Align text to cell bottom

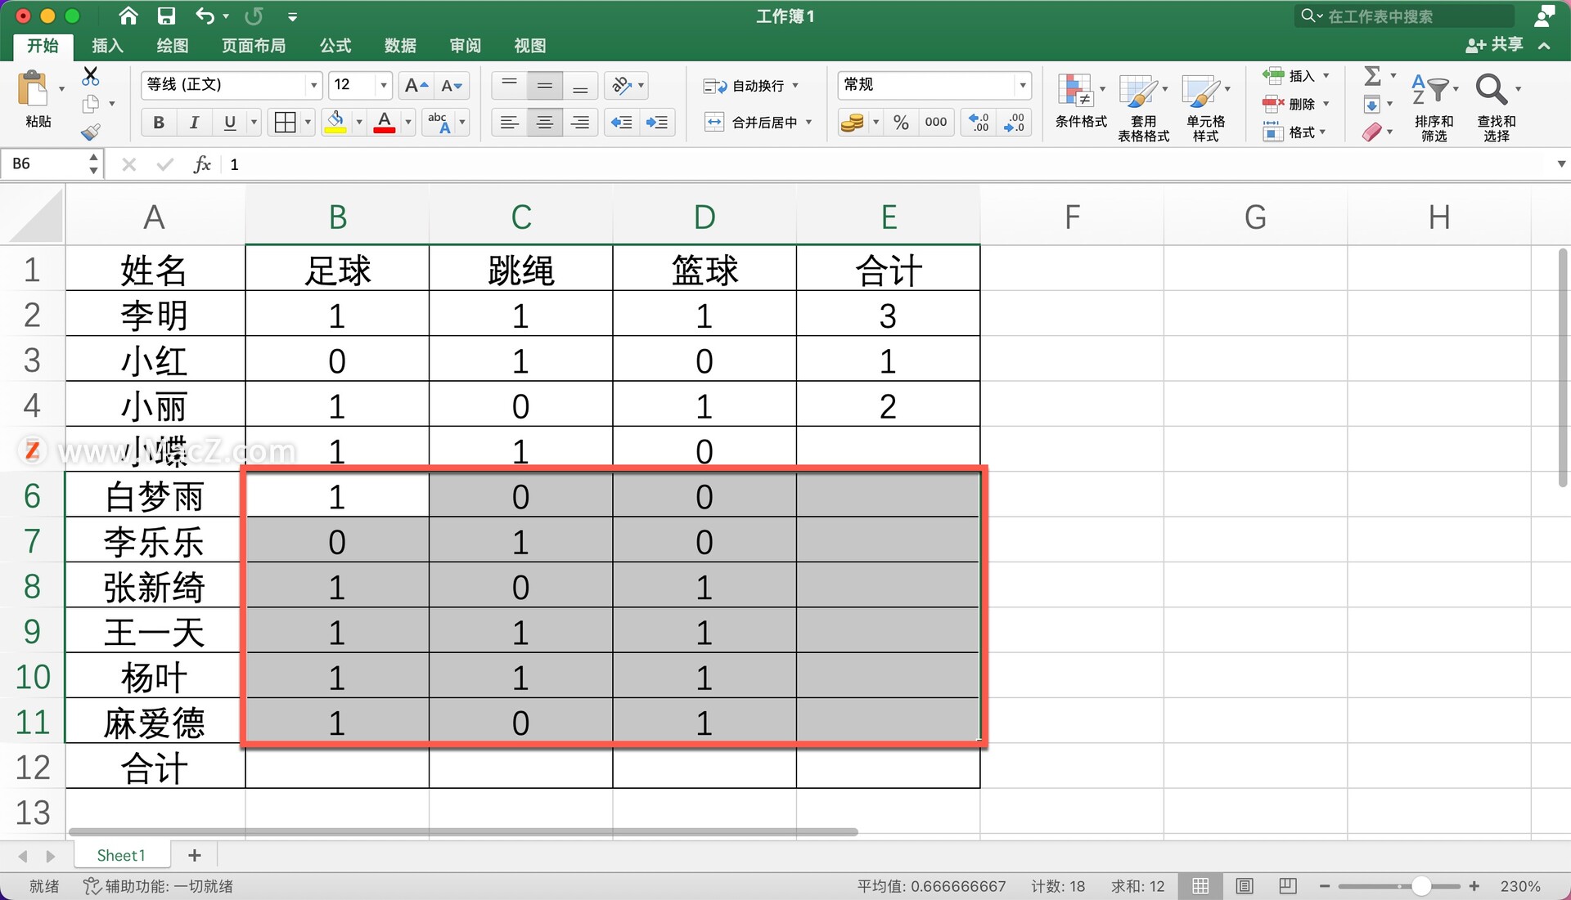click(x=580, y=85)
